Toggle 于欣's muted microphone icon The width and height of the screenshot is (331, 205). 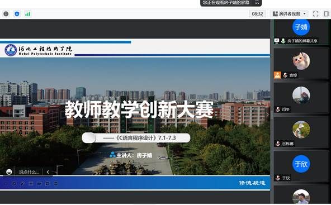(x=278, y=178)
